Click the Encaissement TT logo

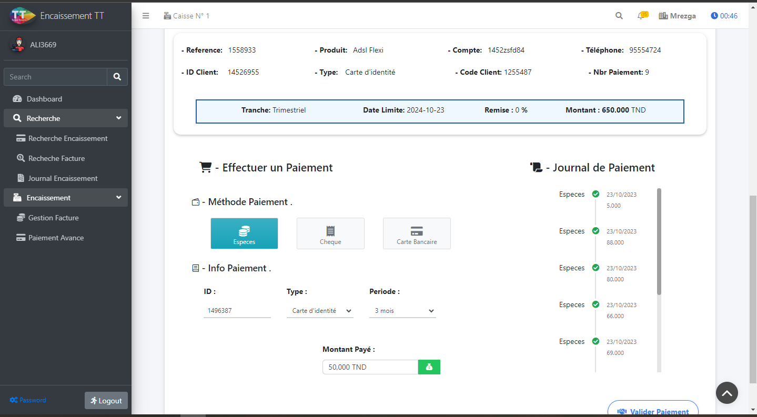coord(23,16)
